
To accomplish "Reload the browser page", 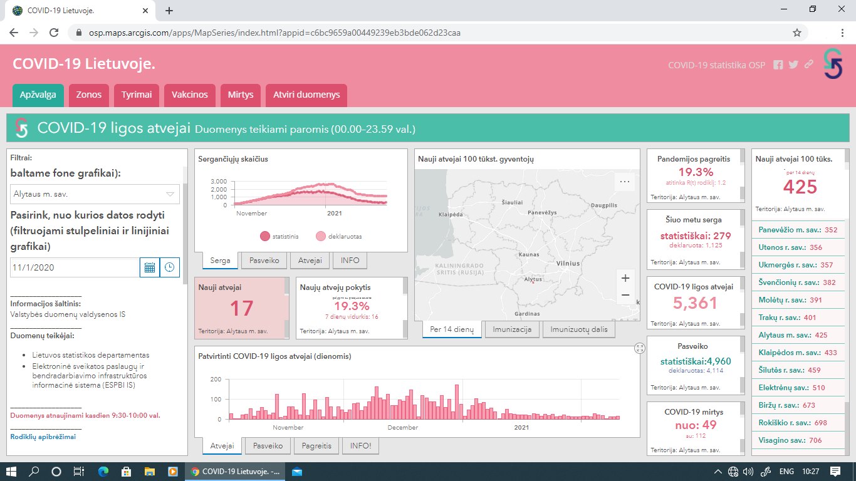I will (x=55, y=33).
